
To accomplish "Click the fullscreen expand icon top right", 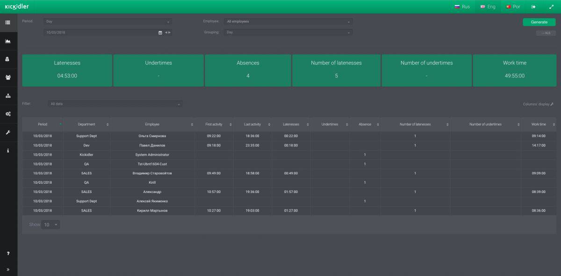I will click(552, 7).
